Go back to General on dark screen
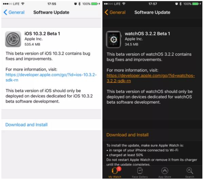204x180 pixels. [x=115, y=12]
